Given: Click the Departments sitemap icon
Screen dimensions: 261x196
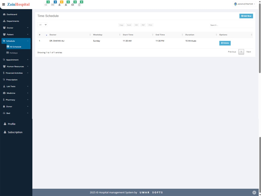Looking at the screenshot, I should (4, 21).
